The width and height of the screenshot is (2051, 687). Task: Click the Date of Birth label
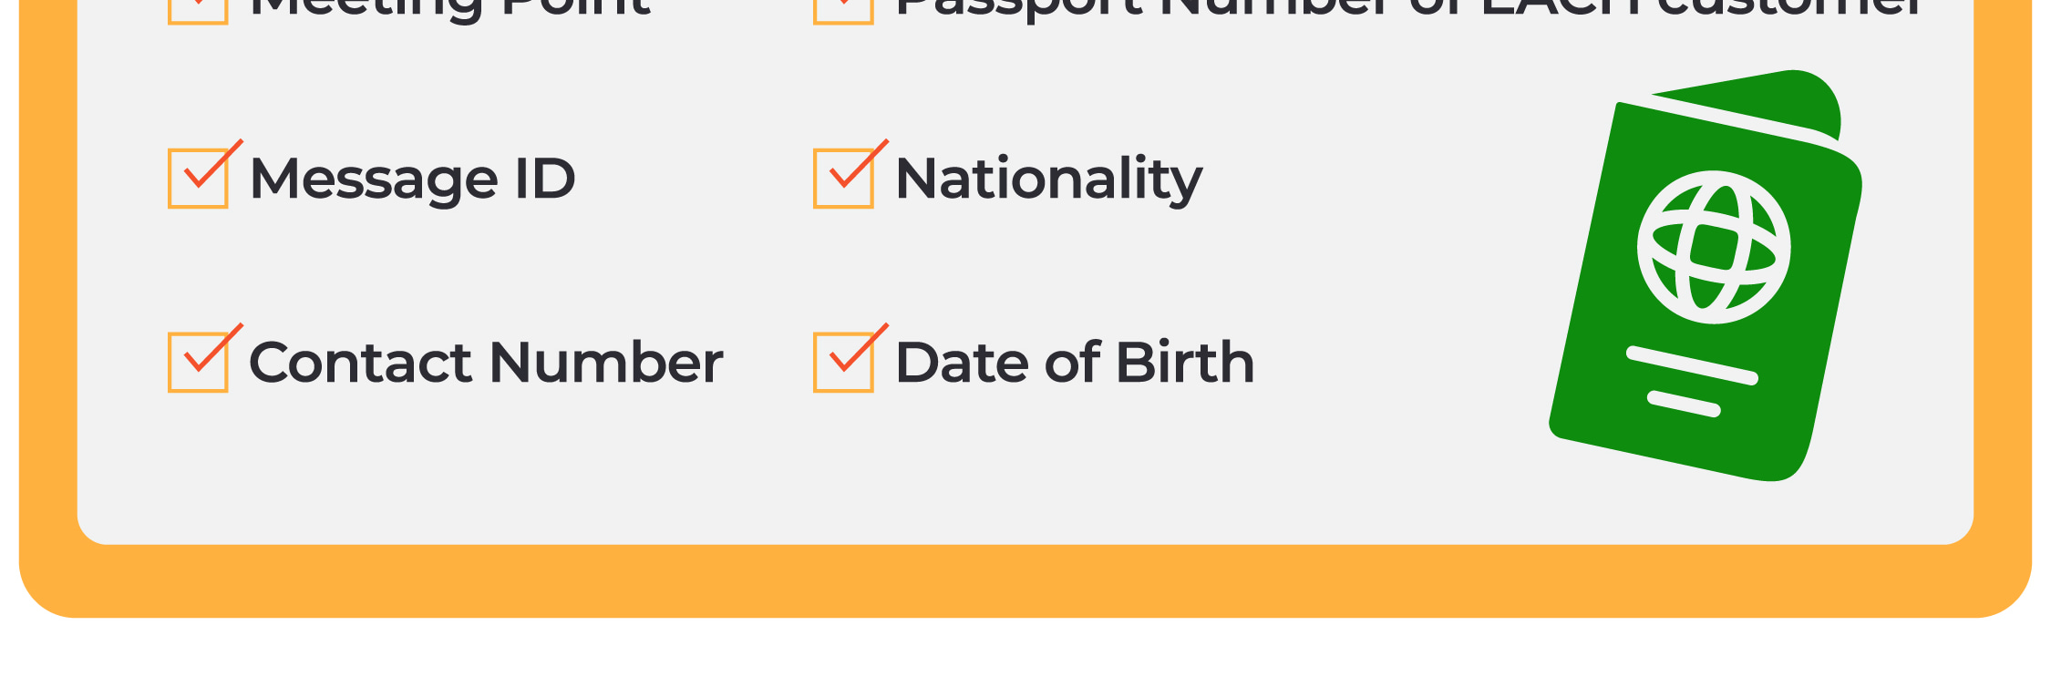coord(1075,363)
